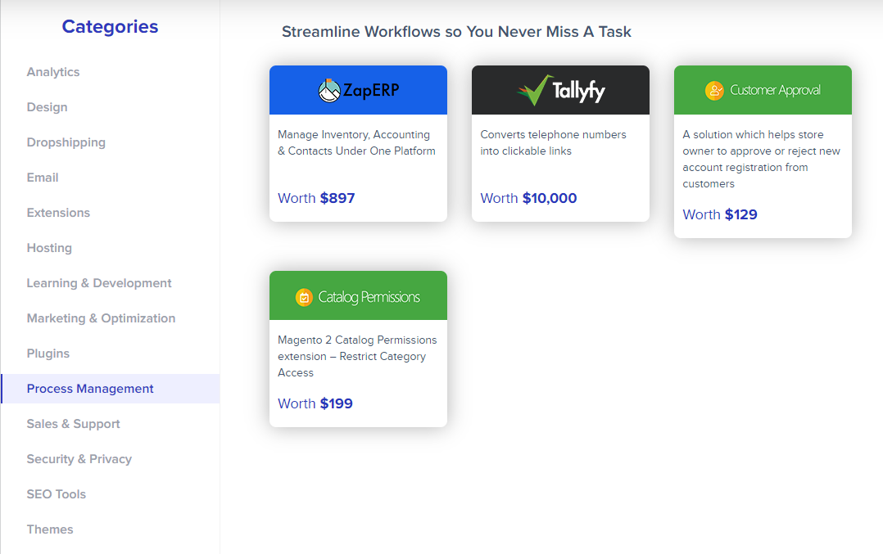Click the Tallyfy telephone numbers description
Screen dimensions: 883x554
point(553,143)
